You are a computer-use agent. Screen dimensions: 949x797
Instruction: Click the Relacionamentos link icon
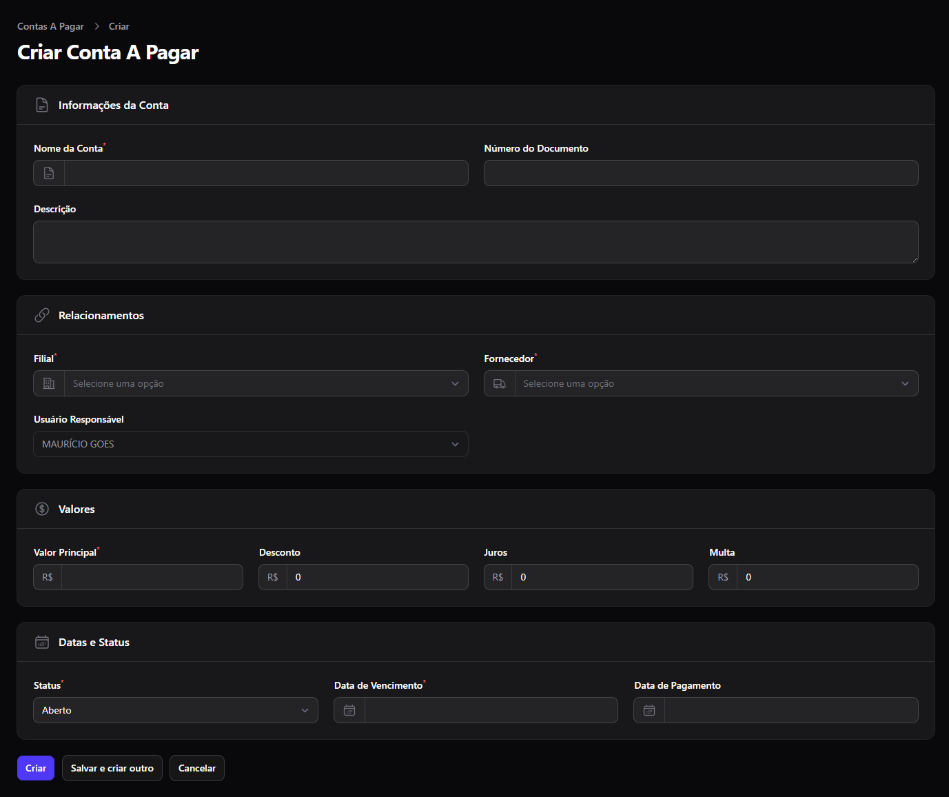42,315
